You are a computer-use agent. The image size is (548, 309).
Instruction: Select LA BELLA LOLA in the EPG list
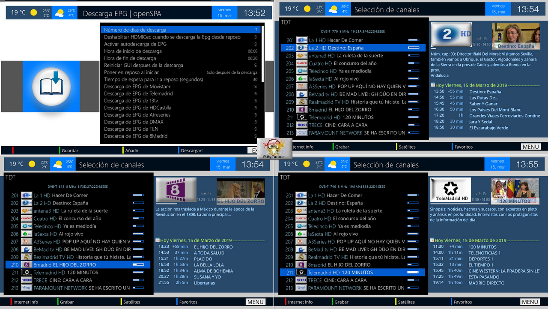point(210,265)
